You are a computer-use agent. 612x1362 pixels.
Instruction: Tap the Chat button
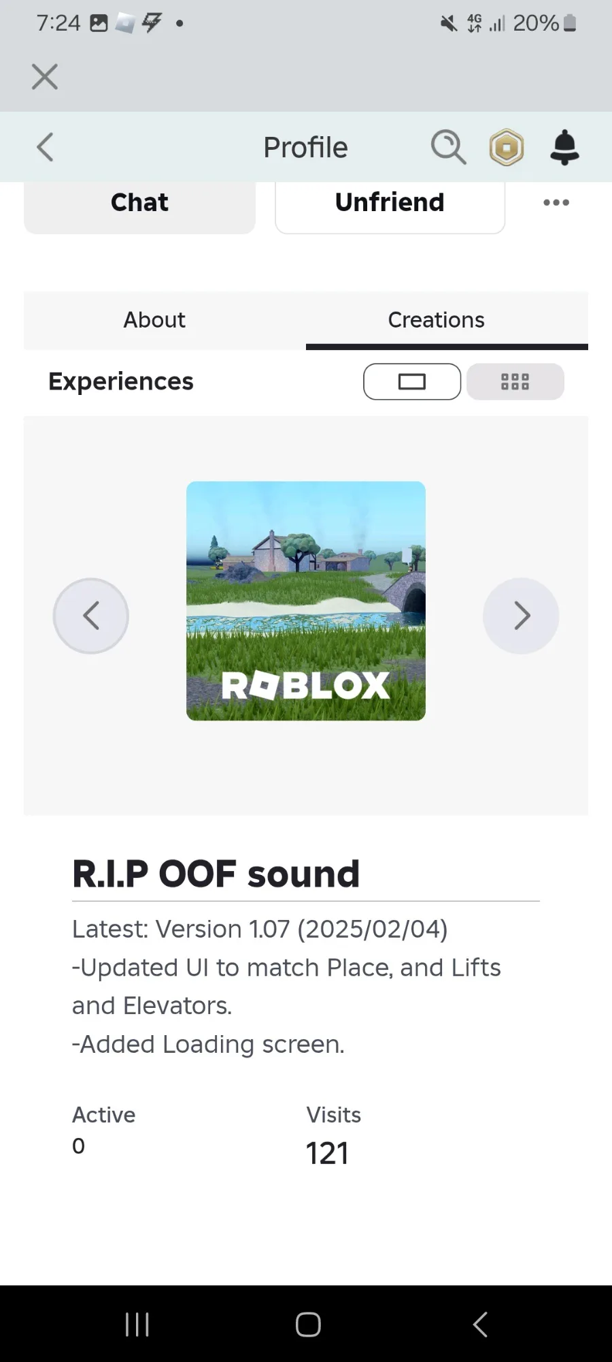[x=140, y=203]
